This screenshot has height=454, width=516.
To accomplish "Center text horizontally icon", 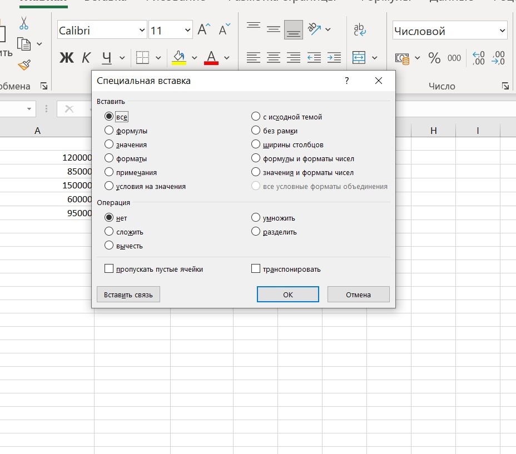I will pyautogui.click(x=274, y=58).
